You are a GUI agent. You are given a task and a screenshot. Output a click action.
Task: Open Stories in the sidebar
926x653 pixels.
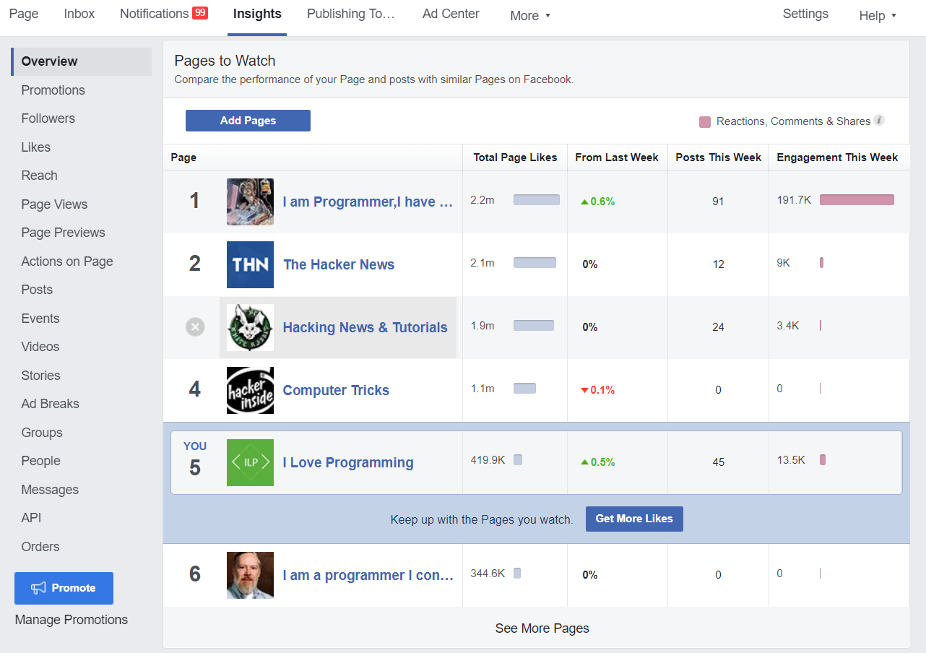coord(41,376)
